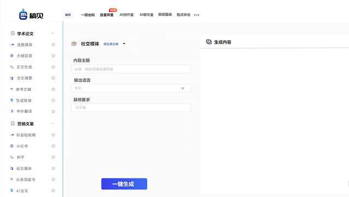Click the 社交媒体 sidebar item icon
349x197 pixels.
12,168
